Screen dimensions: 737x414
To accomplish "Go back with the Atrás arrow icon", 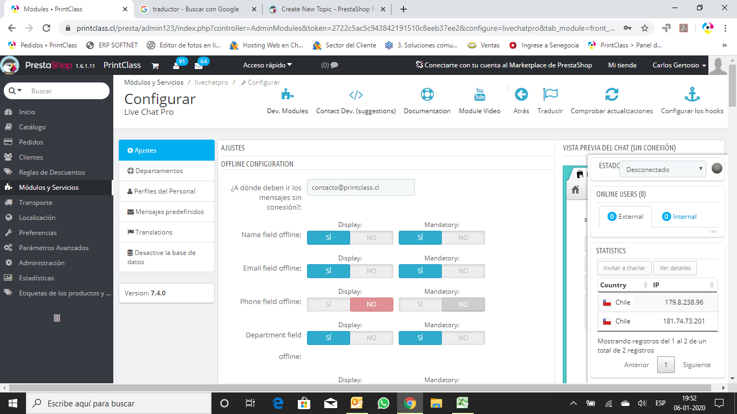I will tap(521, 95).
